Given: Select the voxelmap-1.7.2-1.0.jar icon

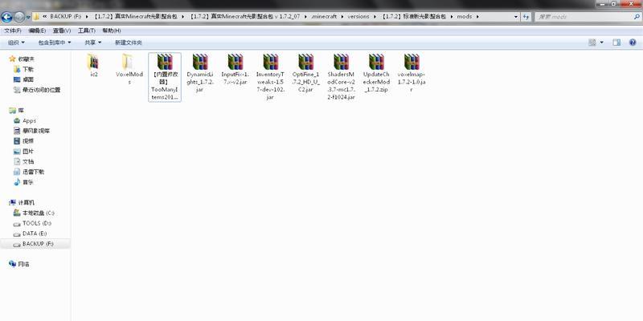Looking at the screenshot, I should pos(412,62).
